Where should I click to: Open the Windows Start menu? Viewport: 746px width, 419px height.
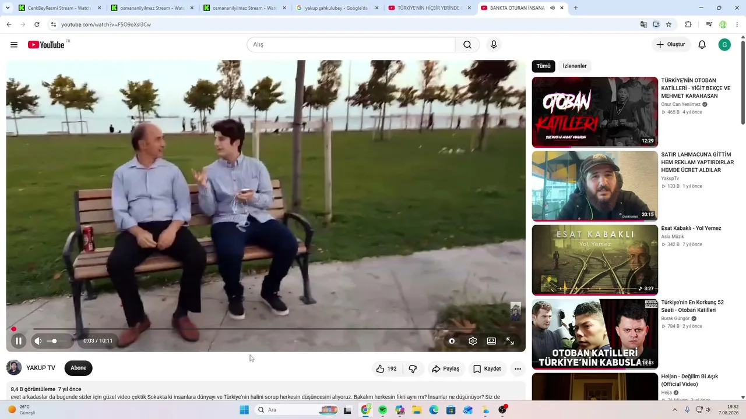coord(244,410)
